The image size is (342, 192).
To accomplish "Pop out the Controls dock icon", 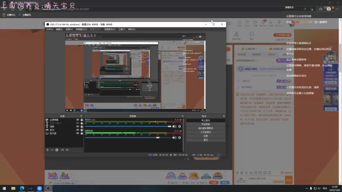I will click(x=224, y=116).
